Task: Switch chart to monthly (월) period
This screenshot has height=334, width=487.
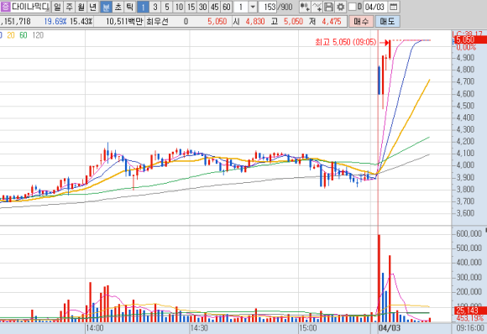Action: (x=81, y=7)
